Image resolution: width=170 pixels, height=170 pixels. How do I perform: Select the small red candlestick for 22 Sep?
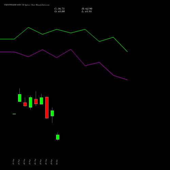pos(25,104)
